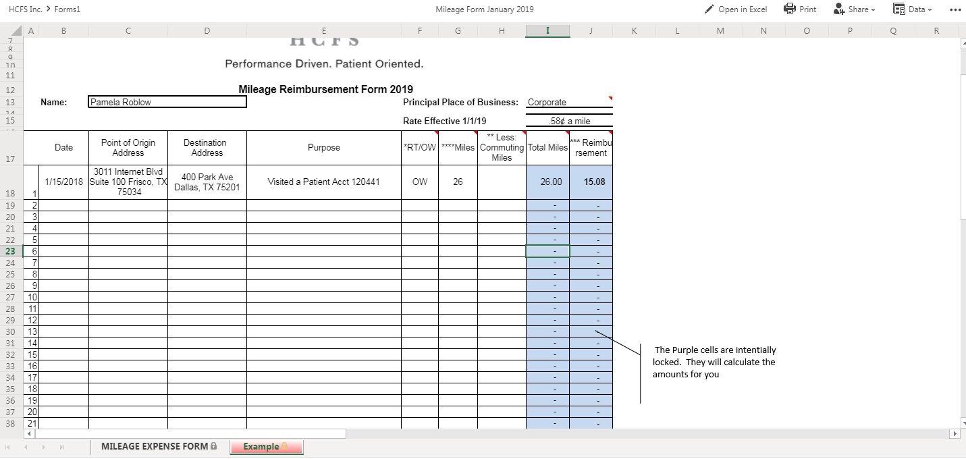Click the Data calculator sheet icon

coord(898,9)
